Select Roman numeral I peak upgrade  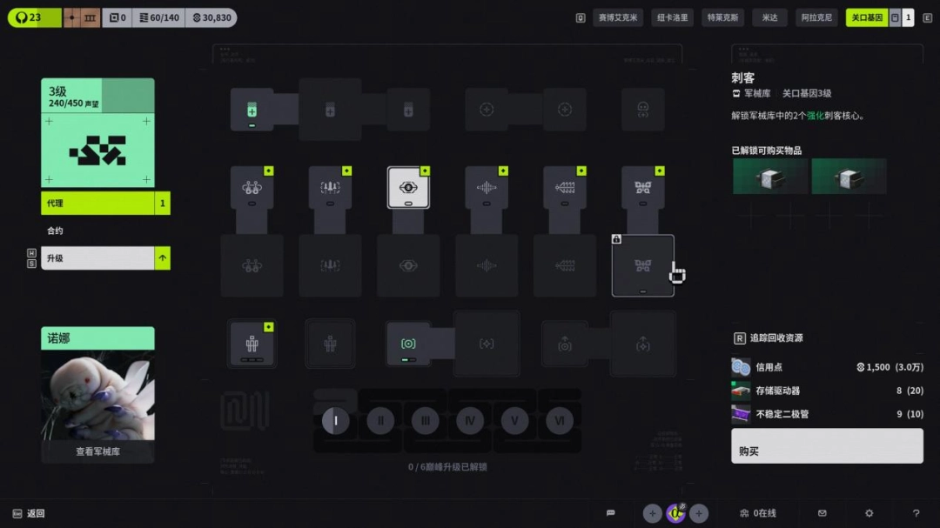click(x=336, y=421)
